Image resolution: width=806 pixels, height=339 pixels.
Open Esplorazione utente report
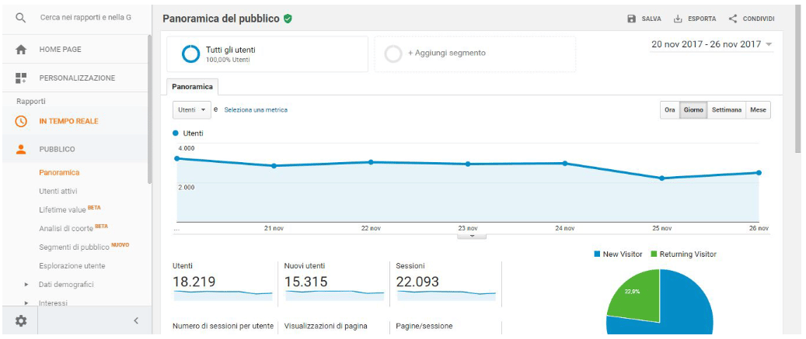coord(72,266)
